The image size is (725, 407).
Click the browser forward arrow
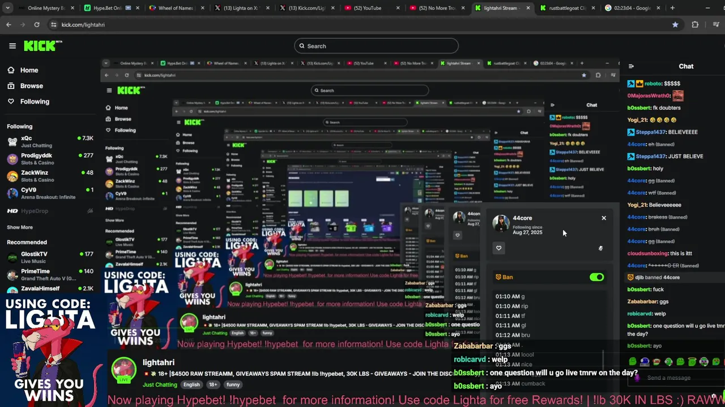(23, 25)
